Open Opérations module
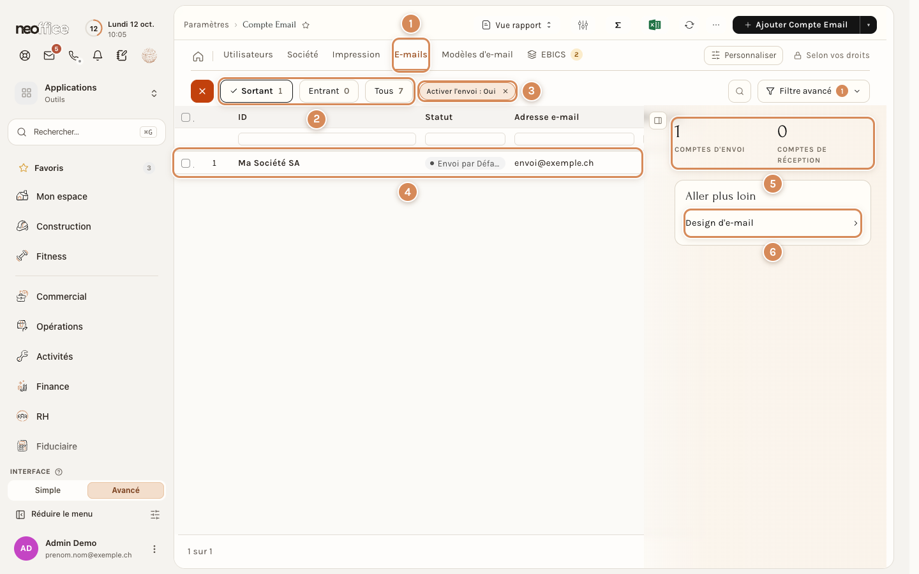The image size is (919, 574). pos(87,327)
